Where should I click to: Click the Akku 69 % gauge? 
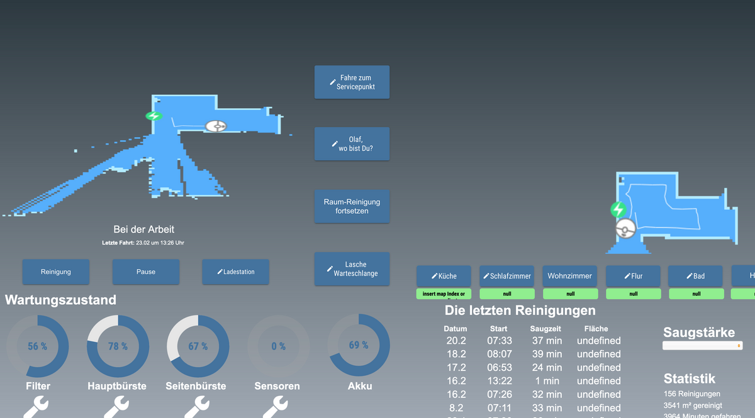359,345
